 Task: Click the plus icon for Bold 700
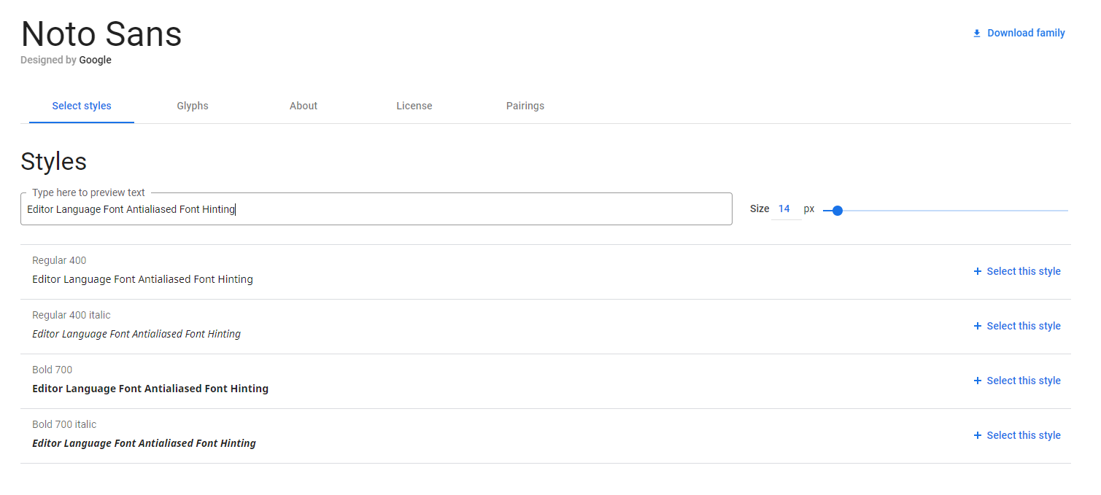coord(978,381)
